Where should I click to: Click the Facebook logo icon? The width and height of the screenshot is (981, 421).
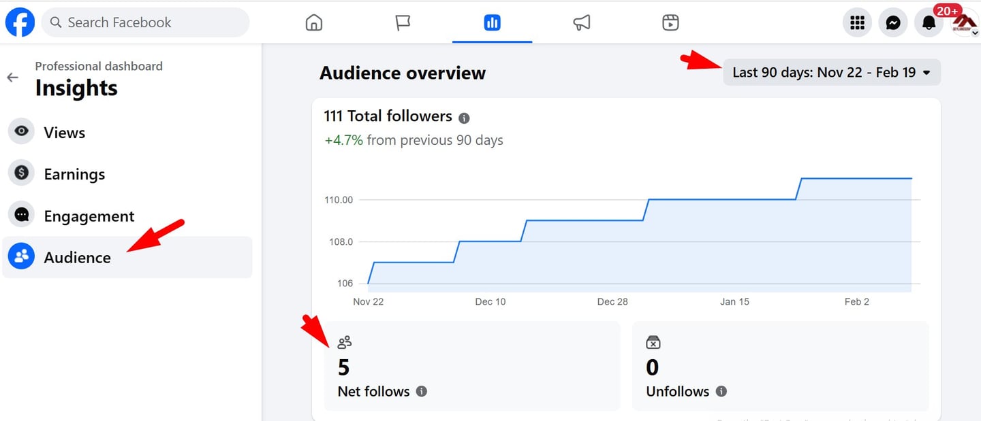20,22
